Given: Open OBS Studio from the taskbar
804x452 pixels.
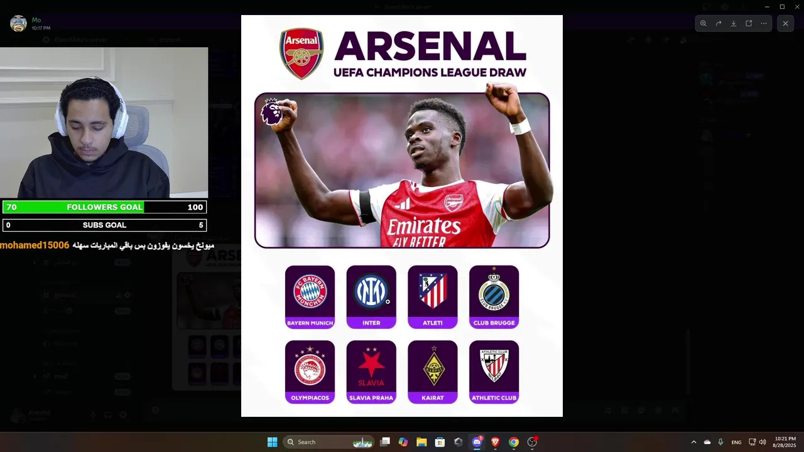Looking at the screenshot, I should [532, 442].
